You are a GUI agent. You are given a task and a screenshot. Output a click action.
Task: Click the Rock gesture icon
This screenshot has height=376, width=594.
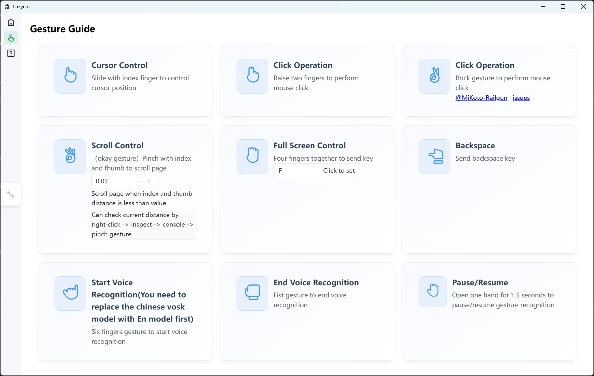coord(434,76)
